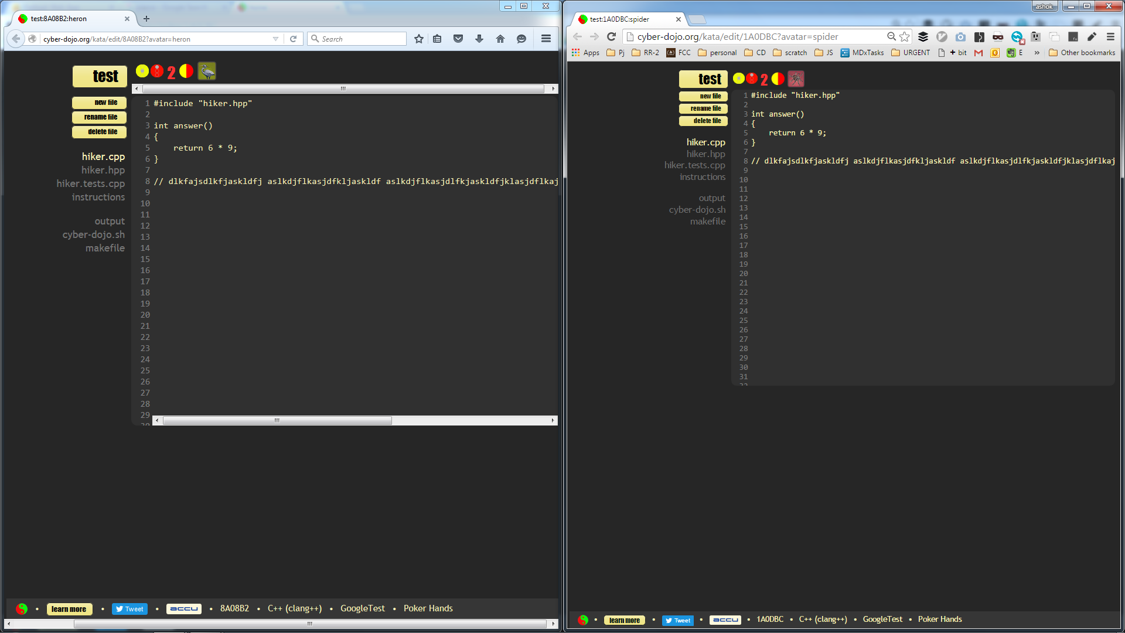Click new file button in Chrome window
Screen dimensions: 1125x633
(x=703, y=96)
